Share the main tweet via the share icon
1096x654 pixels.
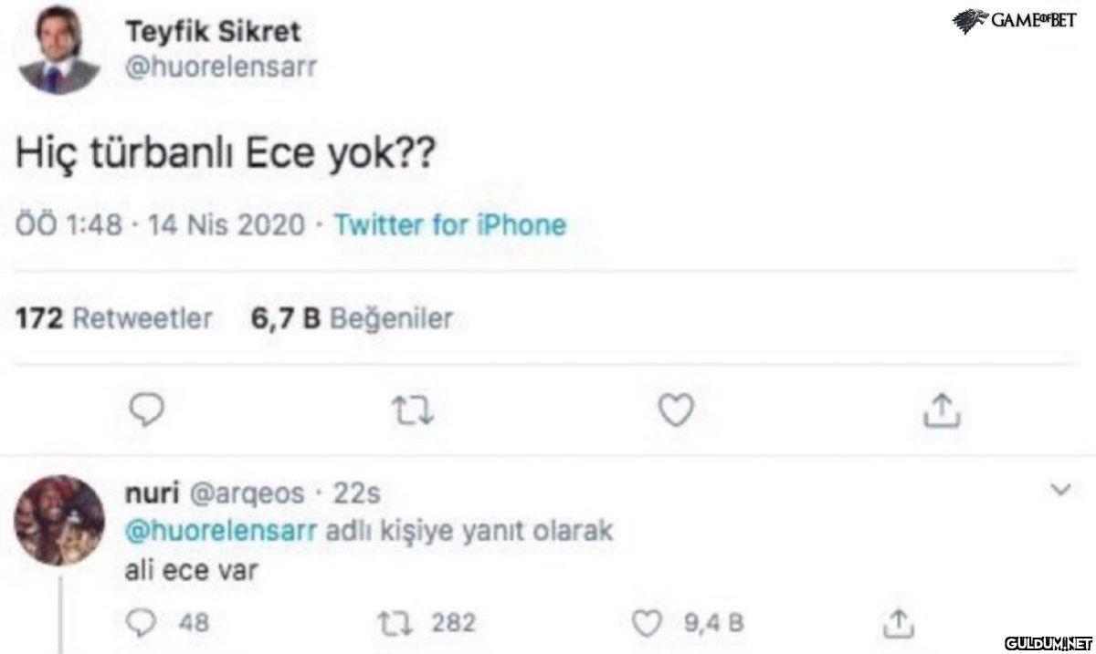pos(942,413)
